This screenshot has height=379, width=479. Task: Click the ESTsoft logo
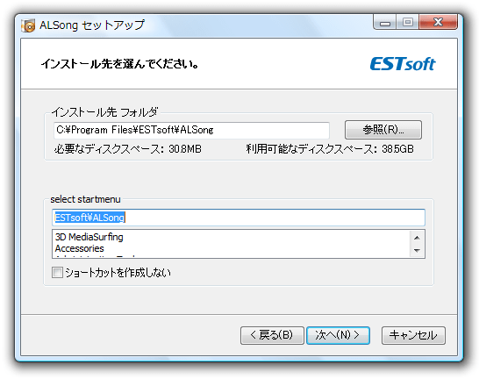pyautogui.click(x=403, y=64)
